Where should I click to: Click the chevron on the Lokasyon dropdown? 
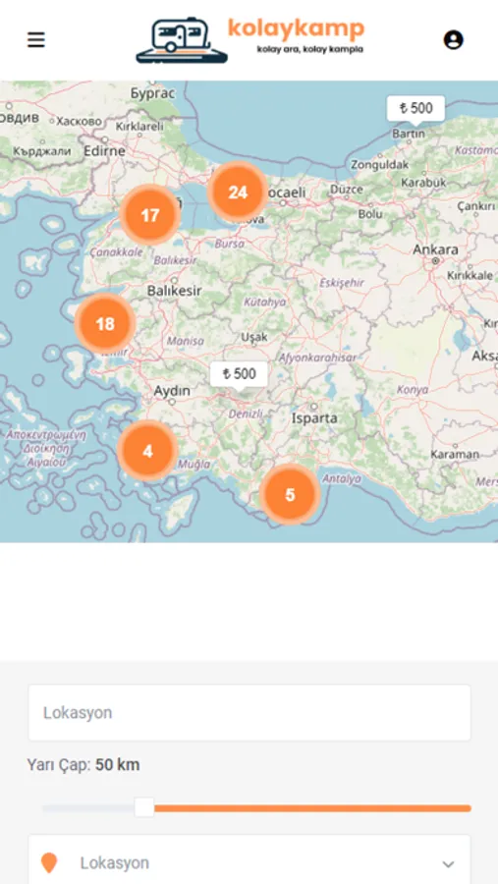448,864
